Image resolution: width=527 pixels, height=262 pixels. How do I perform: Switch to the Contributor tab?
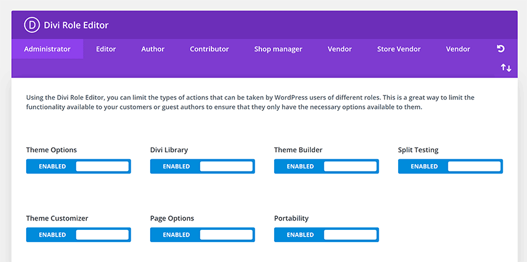click(x=210, y=49)
